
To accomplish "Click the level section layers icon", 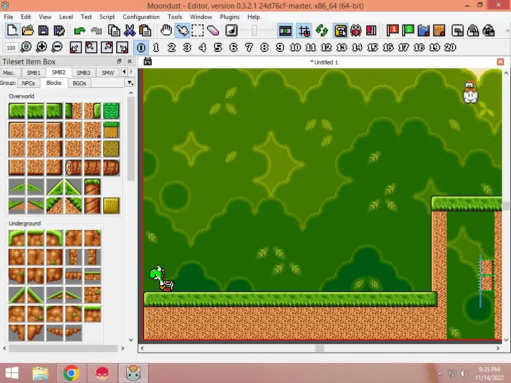I will click(x=458, y=30).
